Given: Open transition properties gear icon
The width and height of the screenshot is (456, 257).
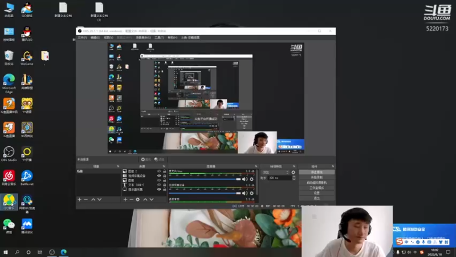Looking at the screenshot, I should (293, 172).
